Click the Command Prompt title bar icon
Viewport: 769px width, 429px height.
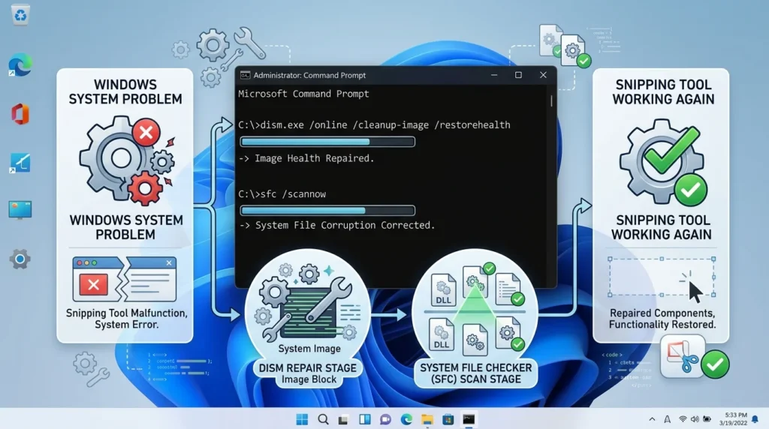245,76
